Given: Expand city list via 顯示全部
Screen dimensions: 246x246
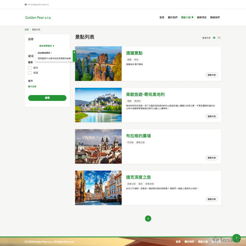Looking at the screenshot, I should click(32, 86).
